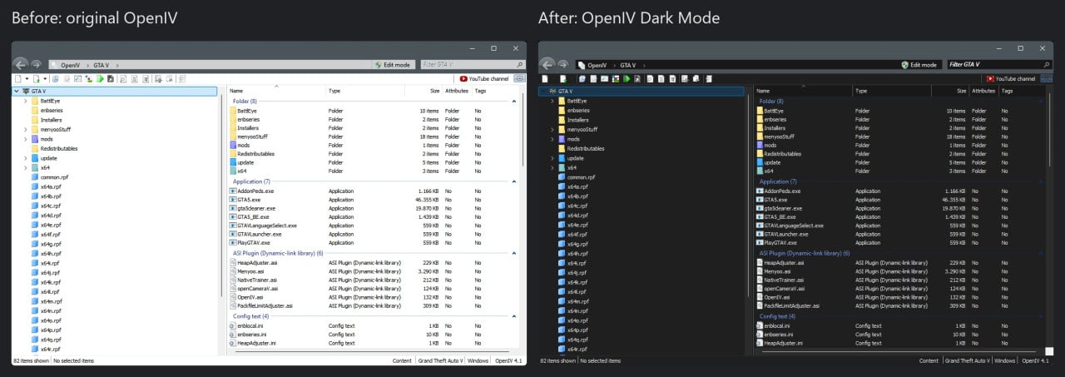
Task: Click the enblocal.ini gear icon in Dark Mode list
Action: click(x=760, y=325)
